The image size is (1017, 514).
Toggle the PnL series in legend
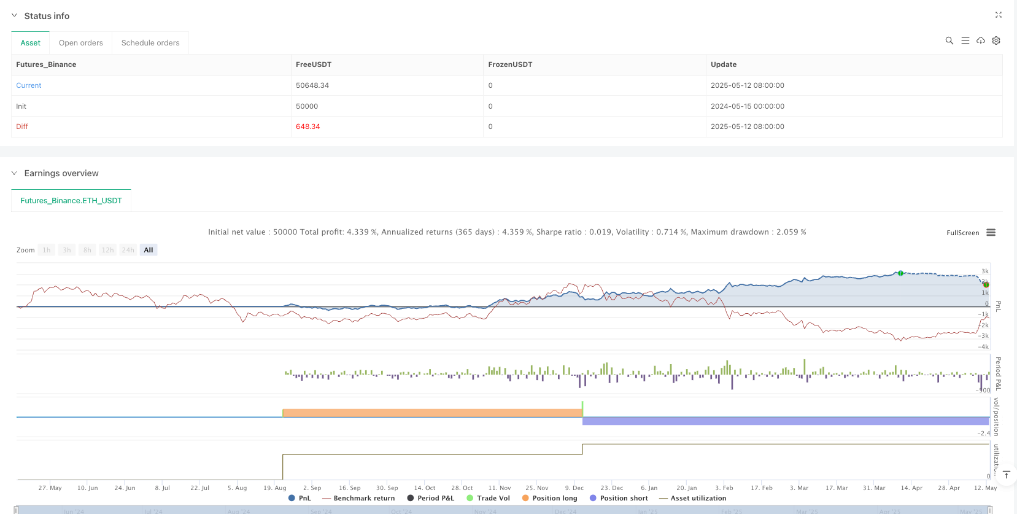coord(300,498)
